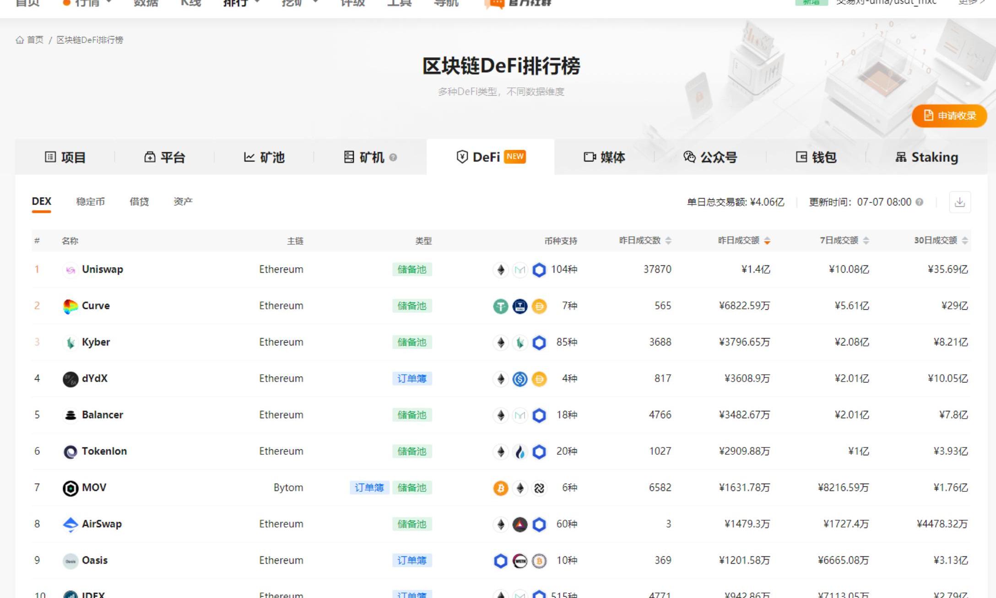Switch to the 稳定币 sub-tab

(90, 202)
